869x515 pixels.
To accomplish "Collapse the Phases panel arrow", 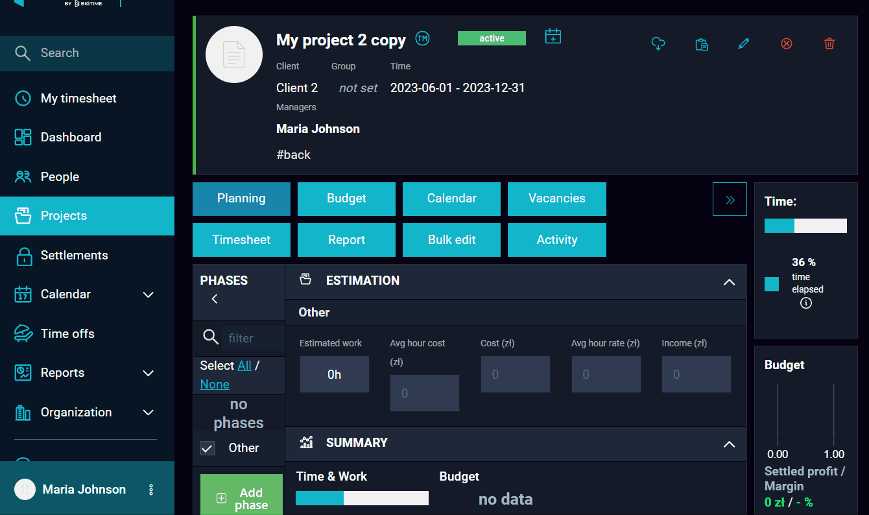I will [x=215, y=299].
